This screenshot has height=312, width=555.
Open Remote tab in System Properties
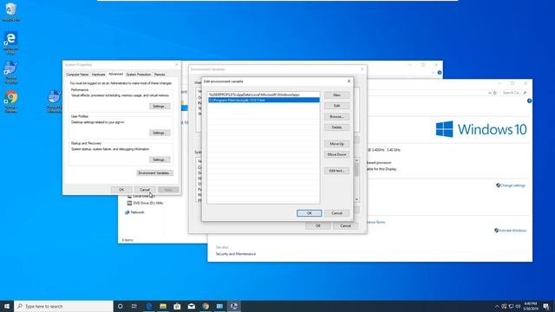(160, 75)
